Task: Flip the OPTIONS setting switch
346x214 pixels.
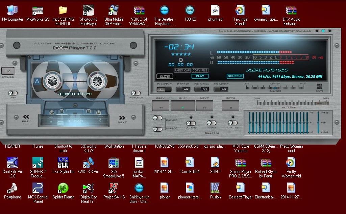Action: (191, 123)
